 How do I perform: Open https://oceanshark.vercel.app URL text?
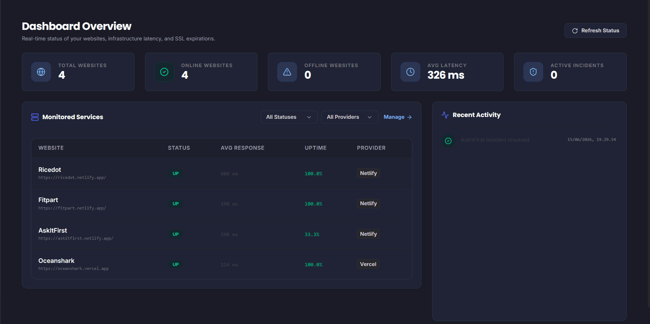(x=74, y=268)
